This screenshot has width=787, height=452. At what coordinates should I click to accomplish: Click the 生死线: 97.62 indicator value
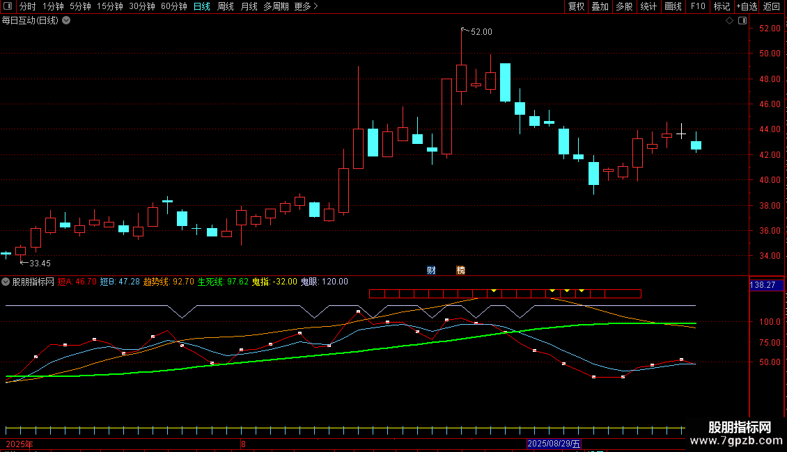click(223, 282)
